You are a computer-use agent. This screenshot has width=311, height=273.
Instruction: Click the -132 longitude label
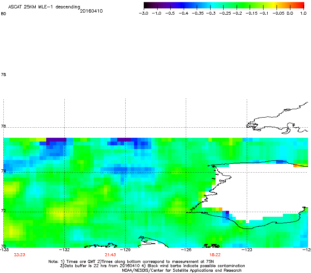64,249
